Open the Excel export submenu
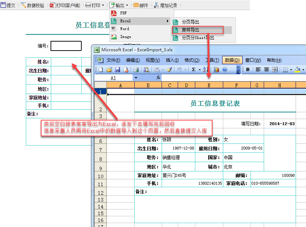 point(140,21)
